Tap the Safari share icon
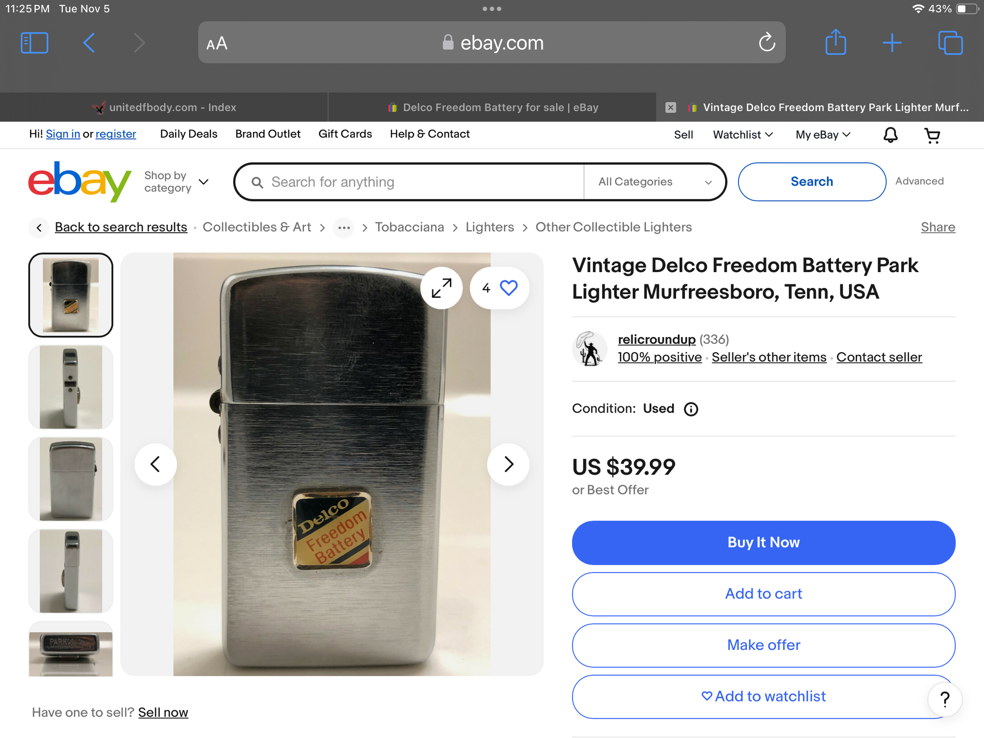Screen dimensions: 984x738 pyautogui.click(x=835, y=42)
